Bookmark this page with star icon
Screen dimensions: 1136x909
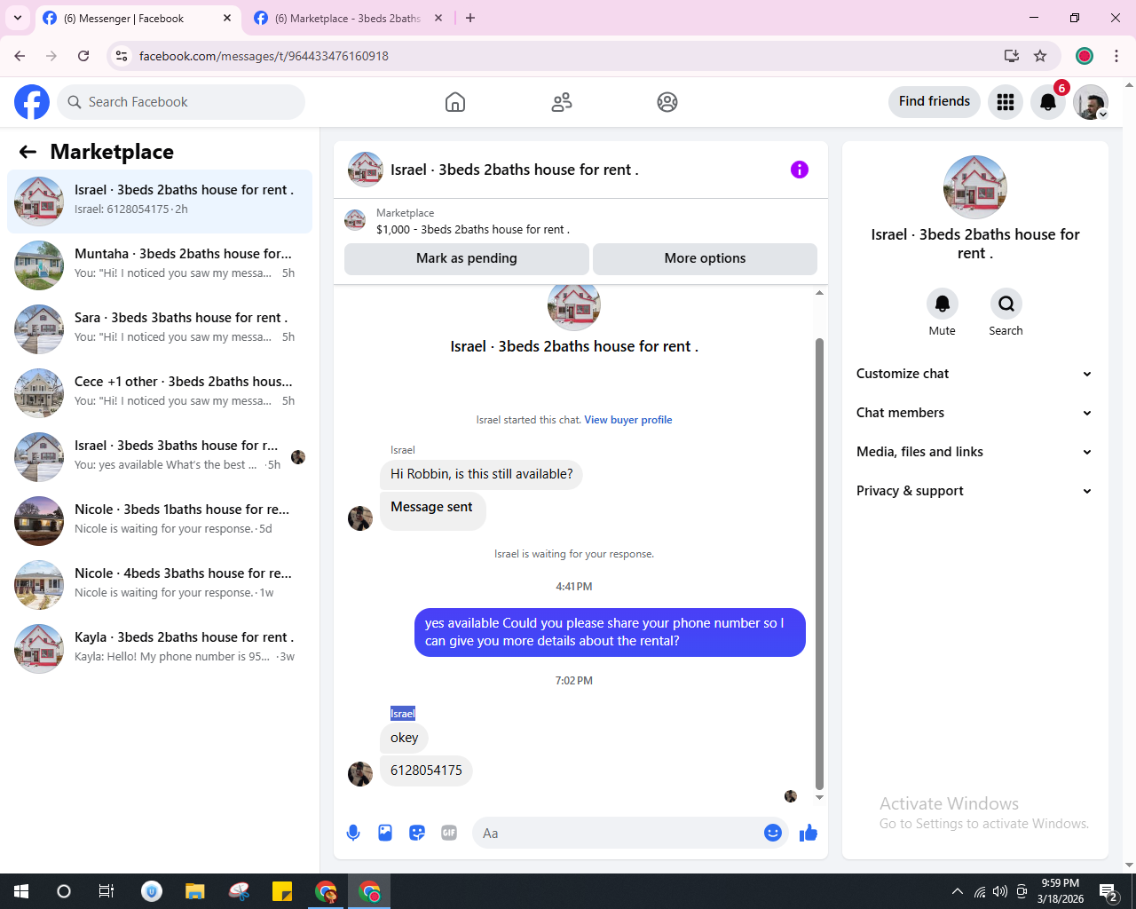pyautogui.click(x=1040, y=56)
